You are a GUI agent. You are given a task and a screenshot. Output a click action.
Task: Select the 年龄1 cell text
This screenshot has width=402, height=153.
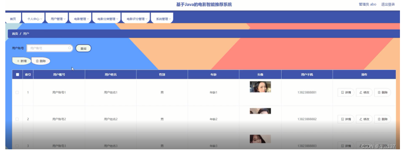tap(213, 92)
